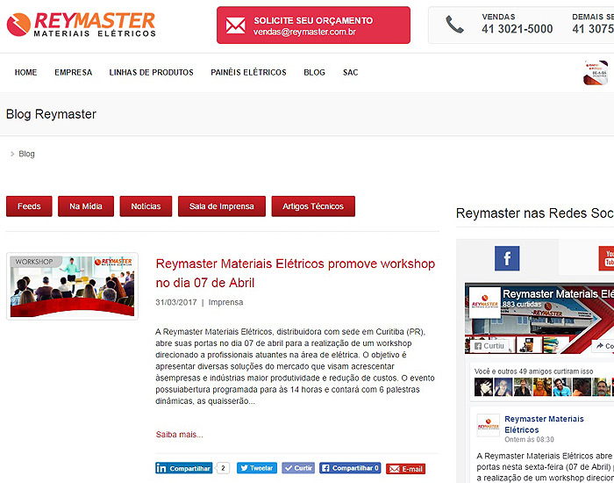This screenshot has height=483, width=614.
Task: Click the Imprensa category link
Action: point(225,302)
